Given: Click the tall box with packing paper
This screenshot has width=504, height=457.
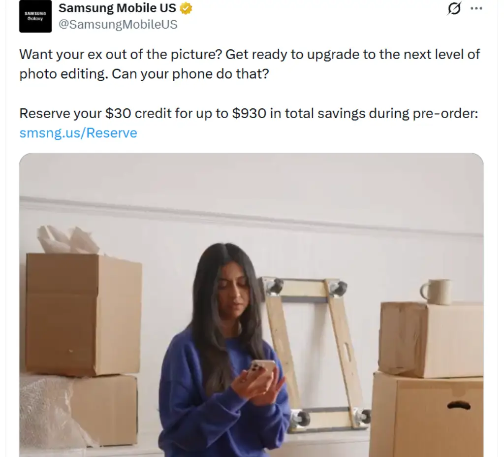Looking at the screenshot, I should coord(84,314).
